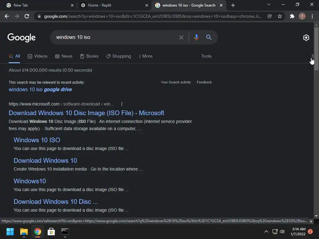This screenshot has width=319, height=239.
Task: Open Chrome three-dot menu
Action: 312,16
